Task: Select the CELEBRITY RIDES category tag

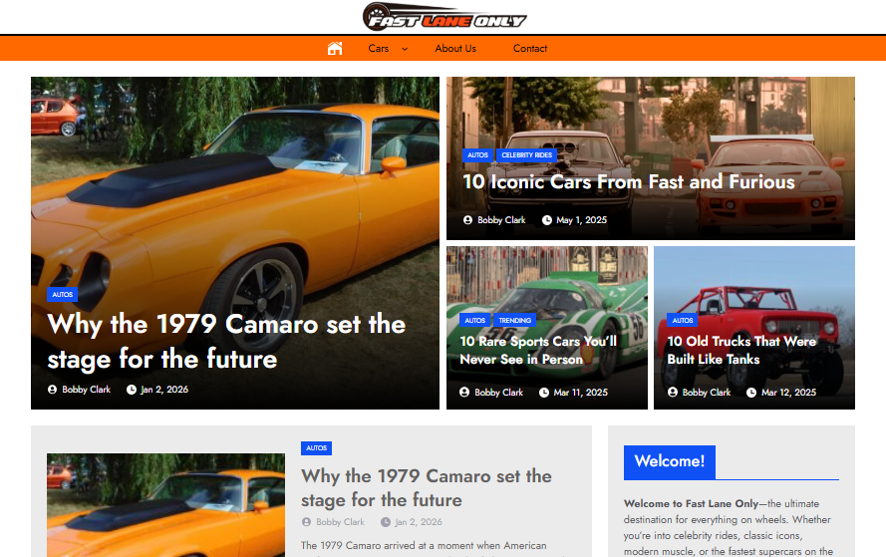Action: pos(526,154)
